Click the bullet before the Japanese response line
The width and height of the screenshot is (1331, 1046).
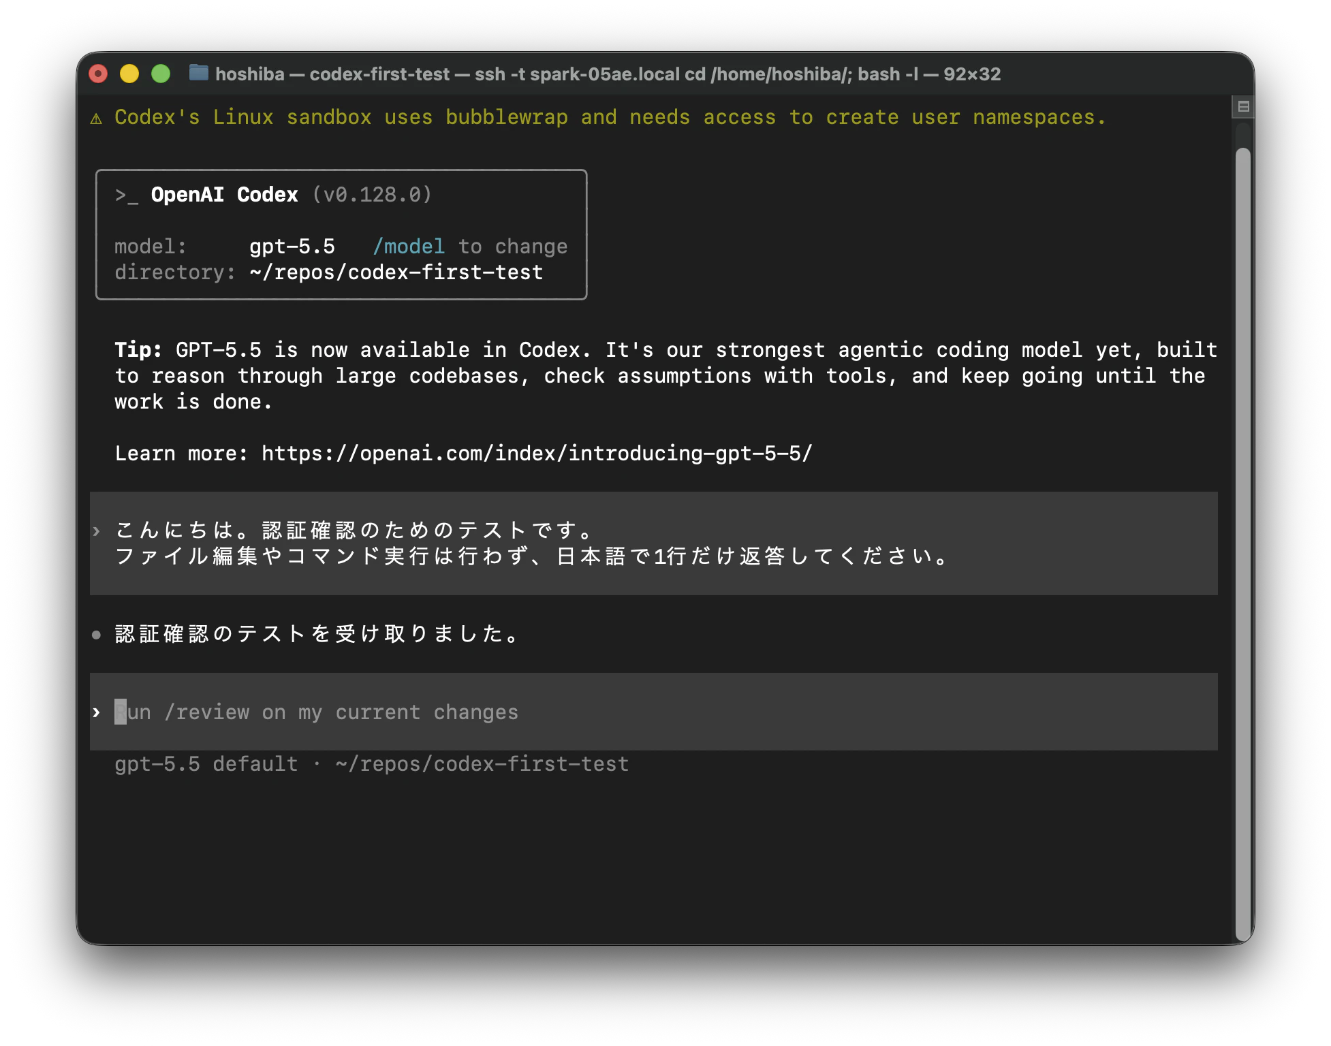click(96, 635)
